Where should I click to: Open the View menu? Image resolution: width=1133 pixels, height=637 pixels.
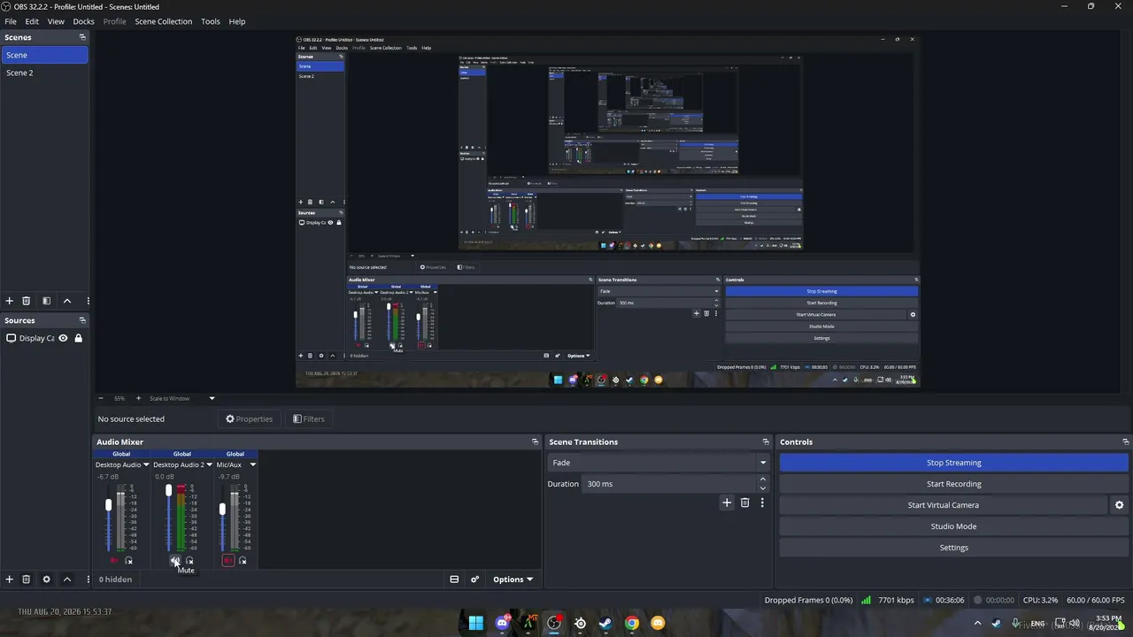point(56,21)
